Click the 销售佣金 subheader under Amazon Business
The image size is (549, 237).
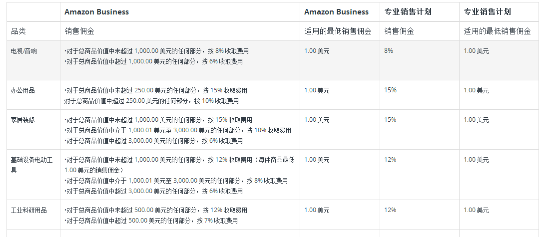click(79, 31)
